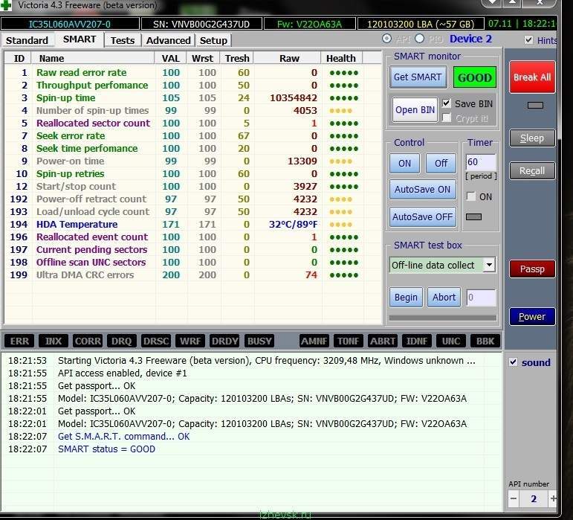Click the ERR status indicator
The height and width of the screenshot is (520, 573).
point(20,341)
